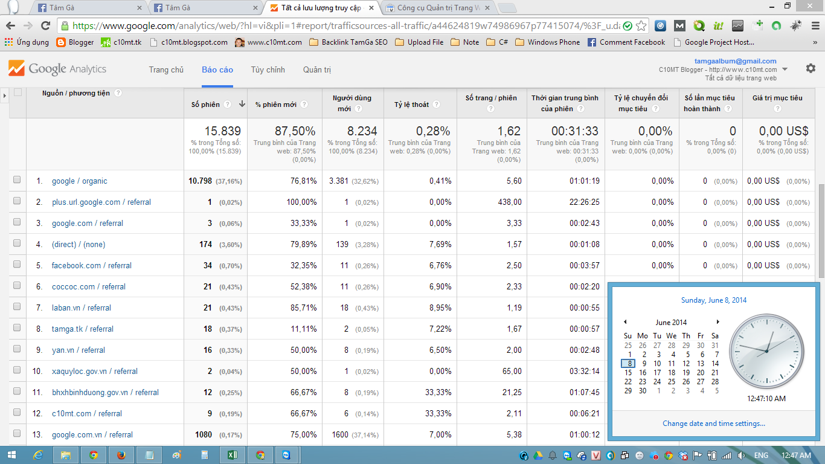Click the 'xaquyloc.gov.vn / referral' row text

[x=95, y=371]
